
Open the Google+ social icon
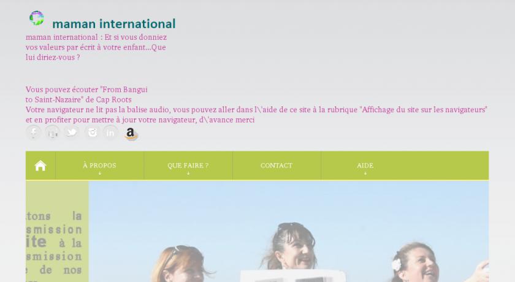[x=53, y=132]
